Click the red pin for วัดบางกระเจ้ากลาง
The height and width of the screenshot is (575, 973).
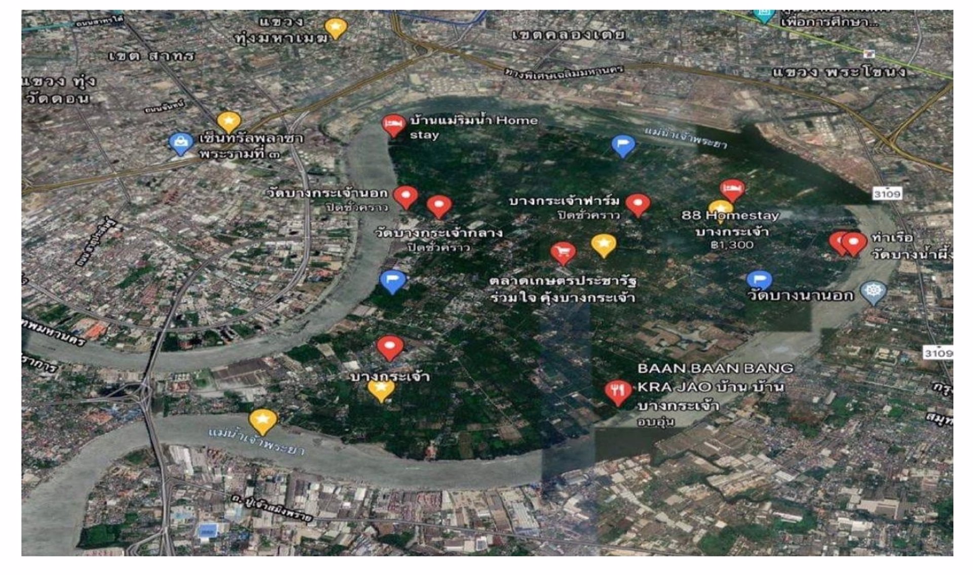click(x=439, y=207)
